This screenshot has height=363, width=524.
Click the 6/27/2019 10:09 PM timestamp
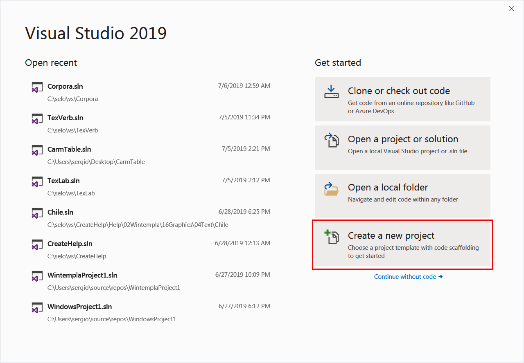coord(243,275)
